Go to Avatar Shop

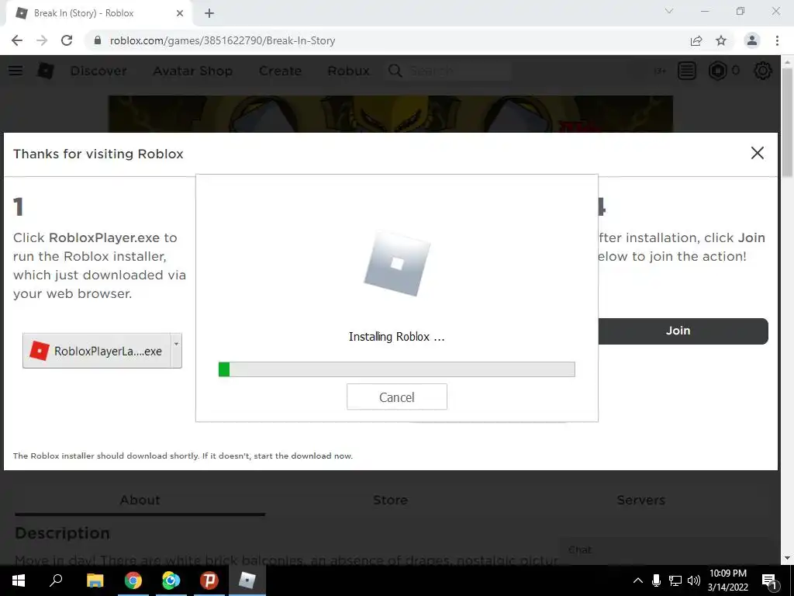tap(193, 71)
